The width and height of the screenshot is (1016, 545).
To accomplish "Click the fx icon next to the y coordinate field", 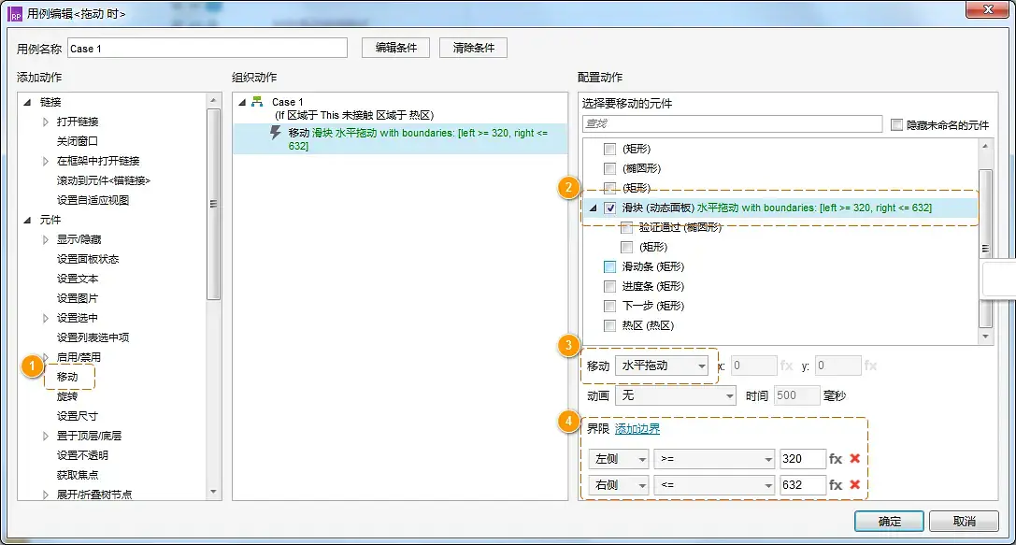I will point(871,366).
